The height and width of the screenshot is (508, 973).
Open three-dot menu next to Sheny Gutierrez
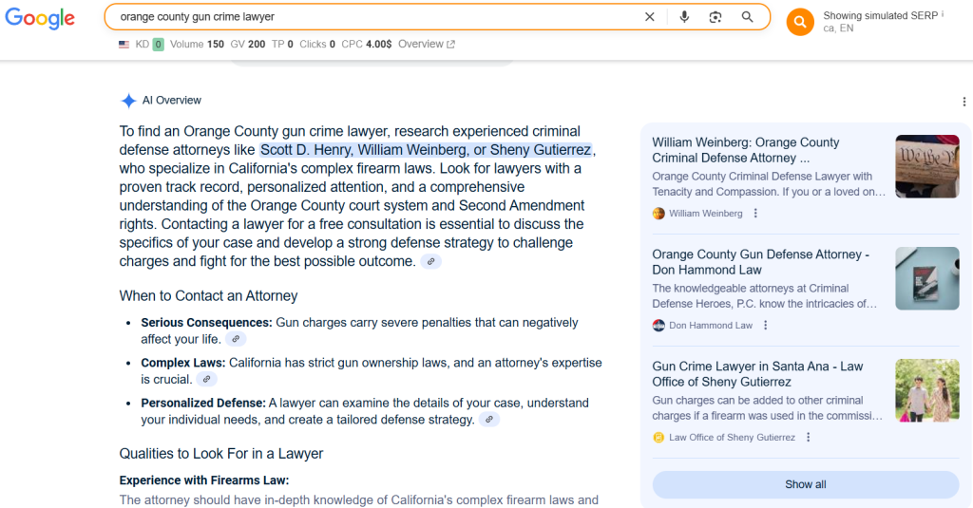click(x=808, y=438)
